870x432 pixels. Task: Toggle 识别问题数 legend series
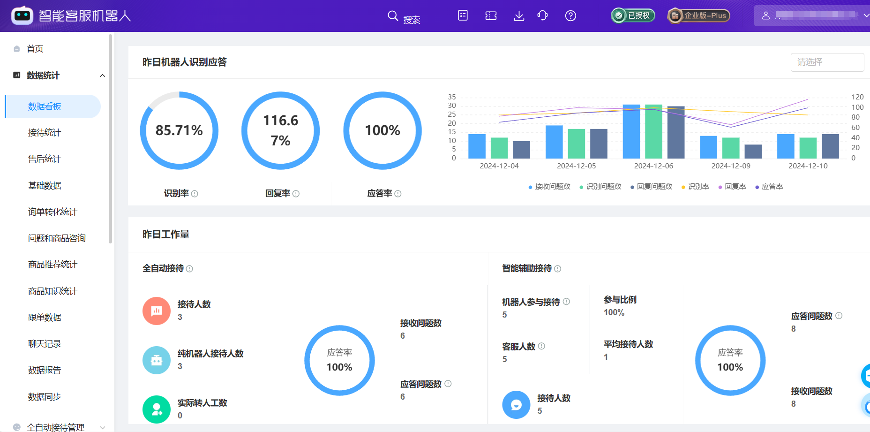(600, 187)
